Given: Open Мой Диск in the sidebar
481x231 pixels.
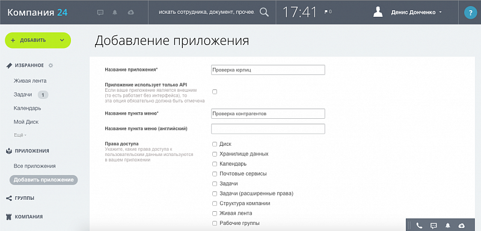Looking at the screenshot, I should [26, 122].
